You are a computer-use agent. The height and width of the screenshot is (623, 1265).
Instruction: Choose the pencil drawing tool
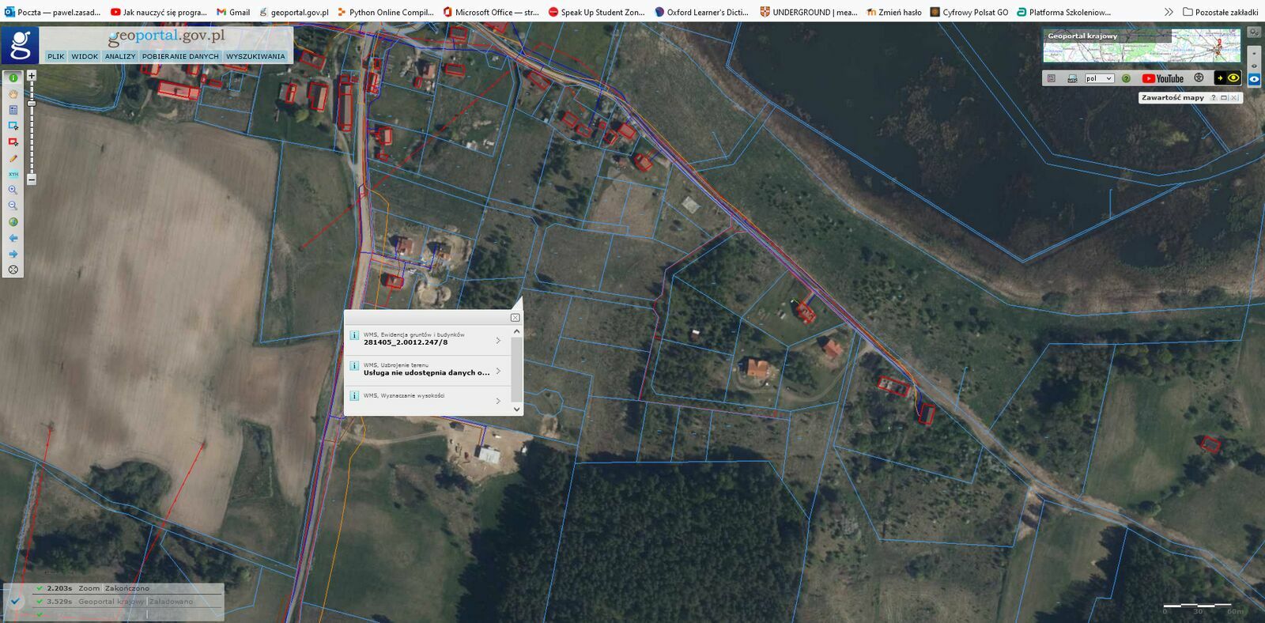(x=13, y=158)
